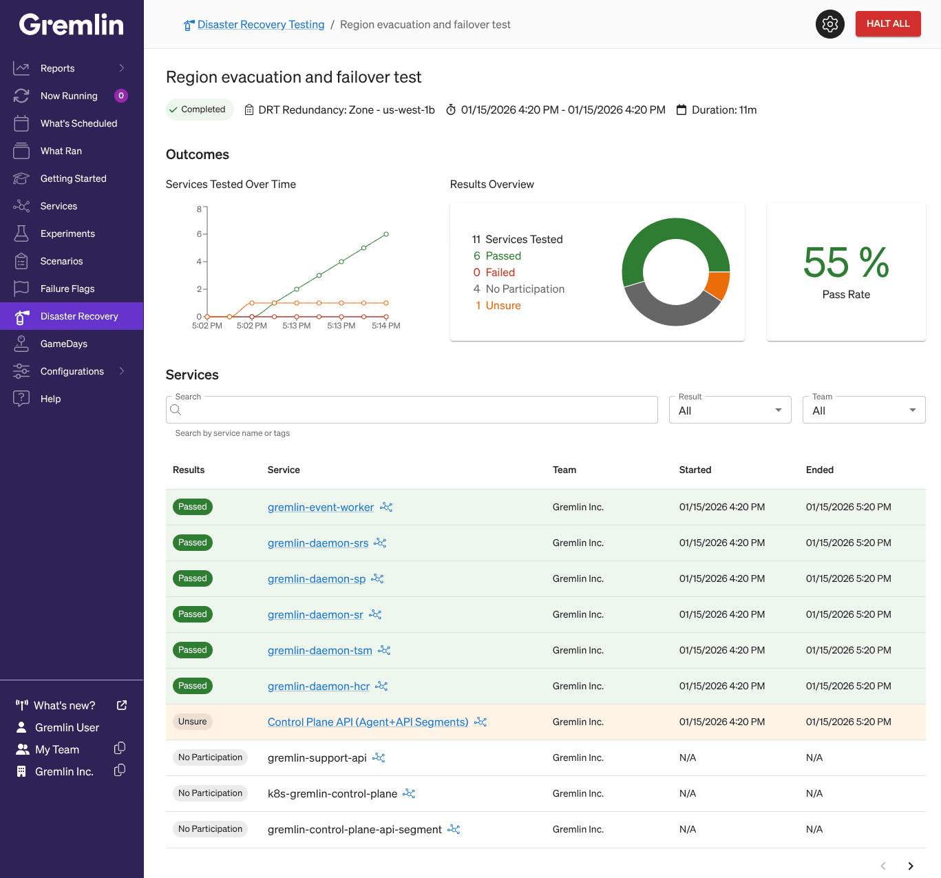Open gremlin-daemon-tsm service link
The width and height of the screenshot is (941, 878).
click(320, 650)
